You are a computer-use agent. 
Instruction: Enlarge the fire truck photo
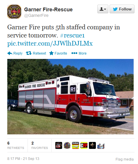click(x=70, y=97)
